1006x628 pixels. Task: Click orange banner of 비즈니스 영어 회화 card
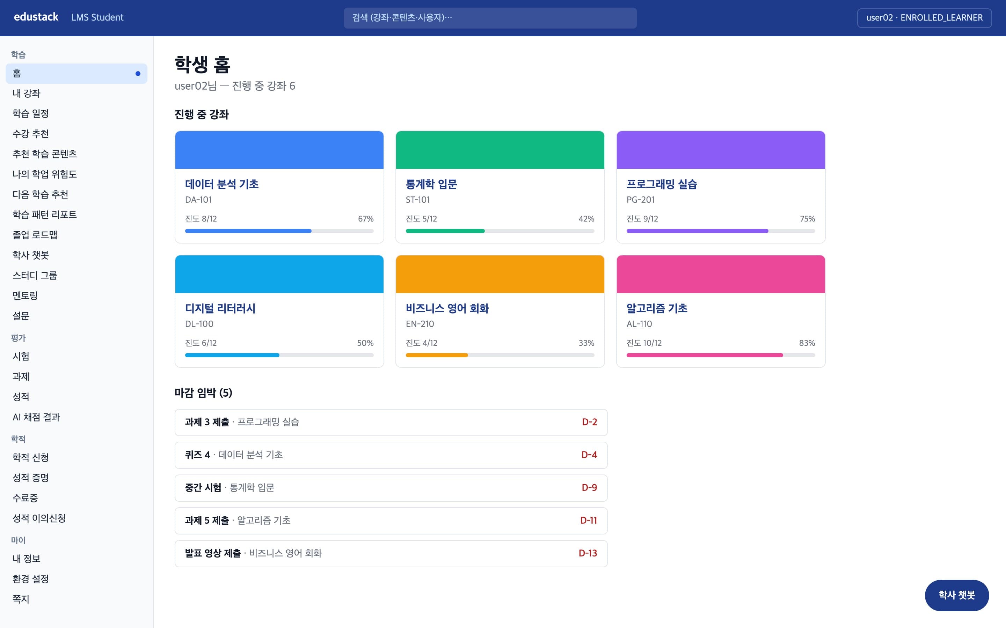point(500,274)
